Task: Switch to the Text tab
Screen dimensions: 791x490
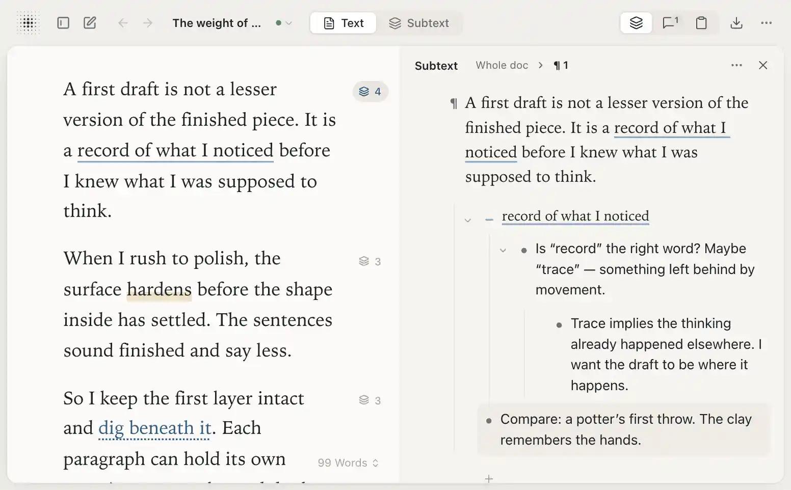Action: click(x=344, y=23)
